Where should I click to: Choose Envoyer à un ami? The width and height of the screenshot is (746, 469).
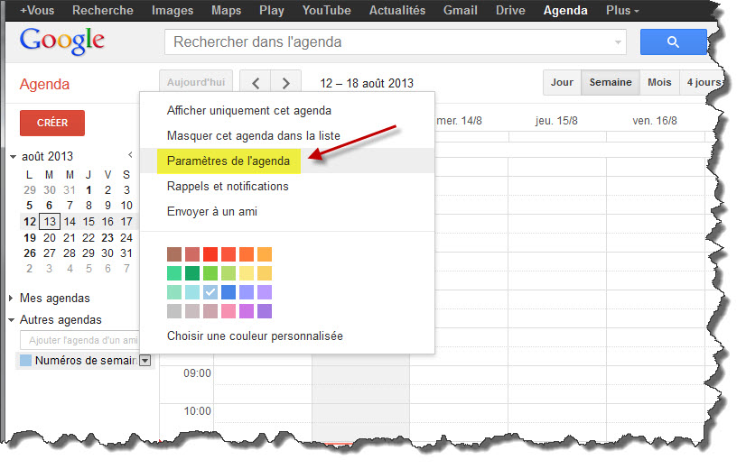coord(211,211)
